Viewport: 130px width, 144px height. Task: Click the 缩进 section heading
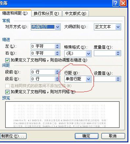coord(6,40)
